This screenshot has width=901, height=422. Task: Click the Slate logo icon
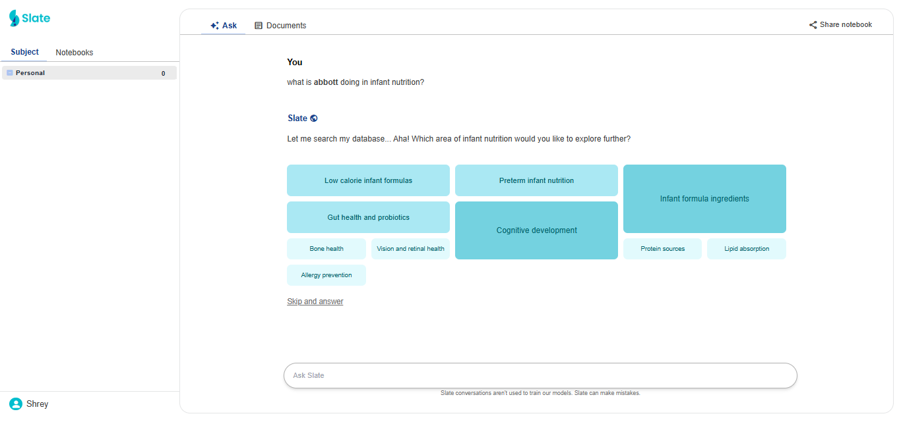[x=15, y=18]
